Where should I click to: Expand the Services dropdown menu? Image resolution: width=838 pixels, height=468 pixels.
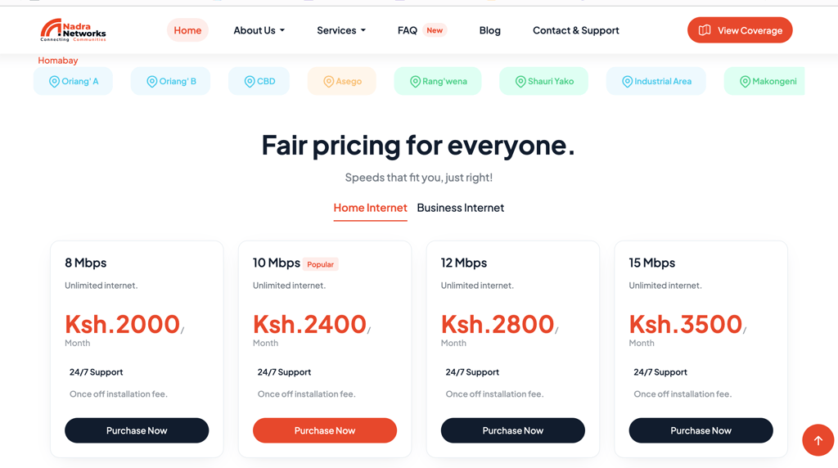click(x=341, y=30)
